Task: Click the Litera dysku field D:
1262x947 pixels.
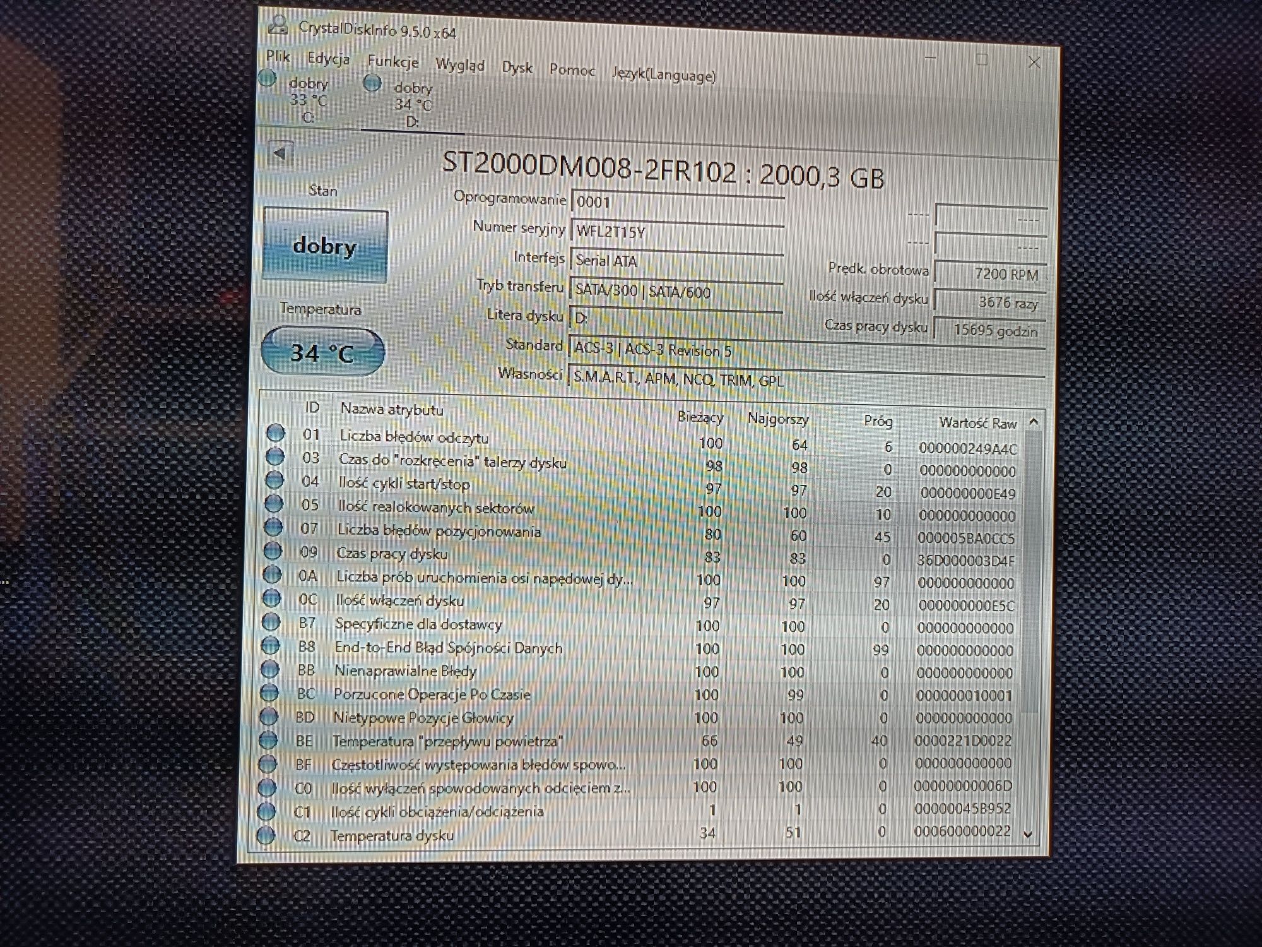Action: point(675,319)
